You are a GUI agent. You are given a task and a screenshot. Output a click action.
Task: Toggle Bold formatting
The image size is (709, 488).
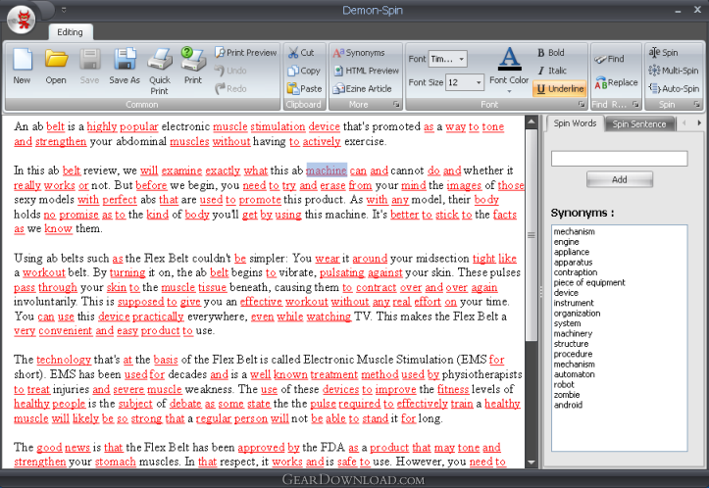(551, 53)
